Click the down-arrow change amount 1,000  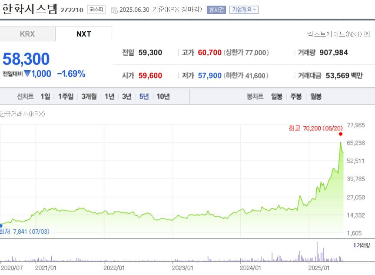(x=38, y=74)
